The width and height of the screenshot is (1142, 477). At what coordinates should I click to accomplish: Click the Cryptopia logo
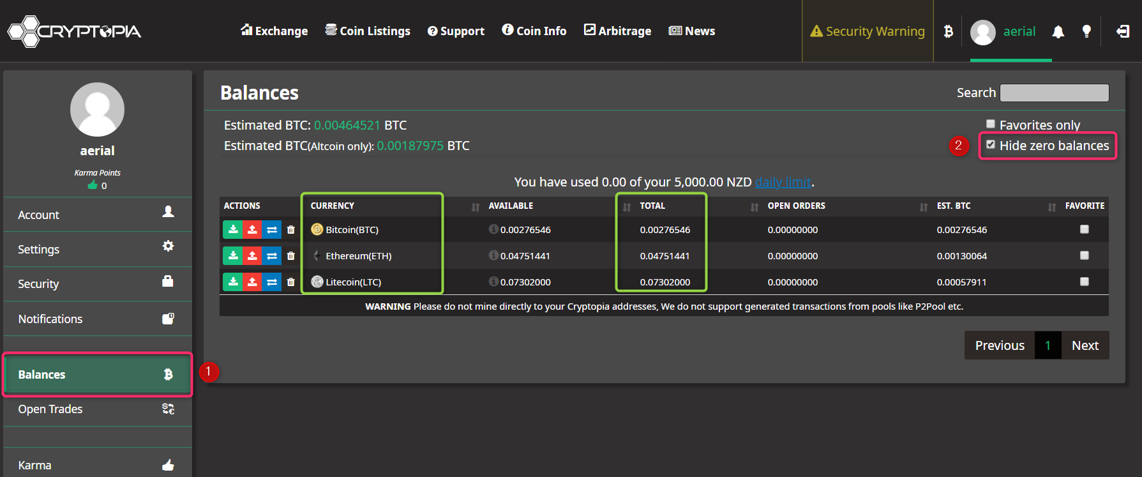[x=74, y=31]
